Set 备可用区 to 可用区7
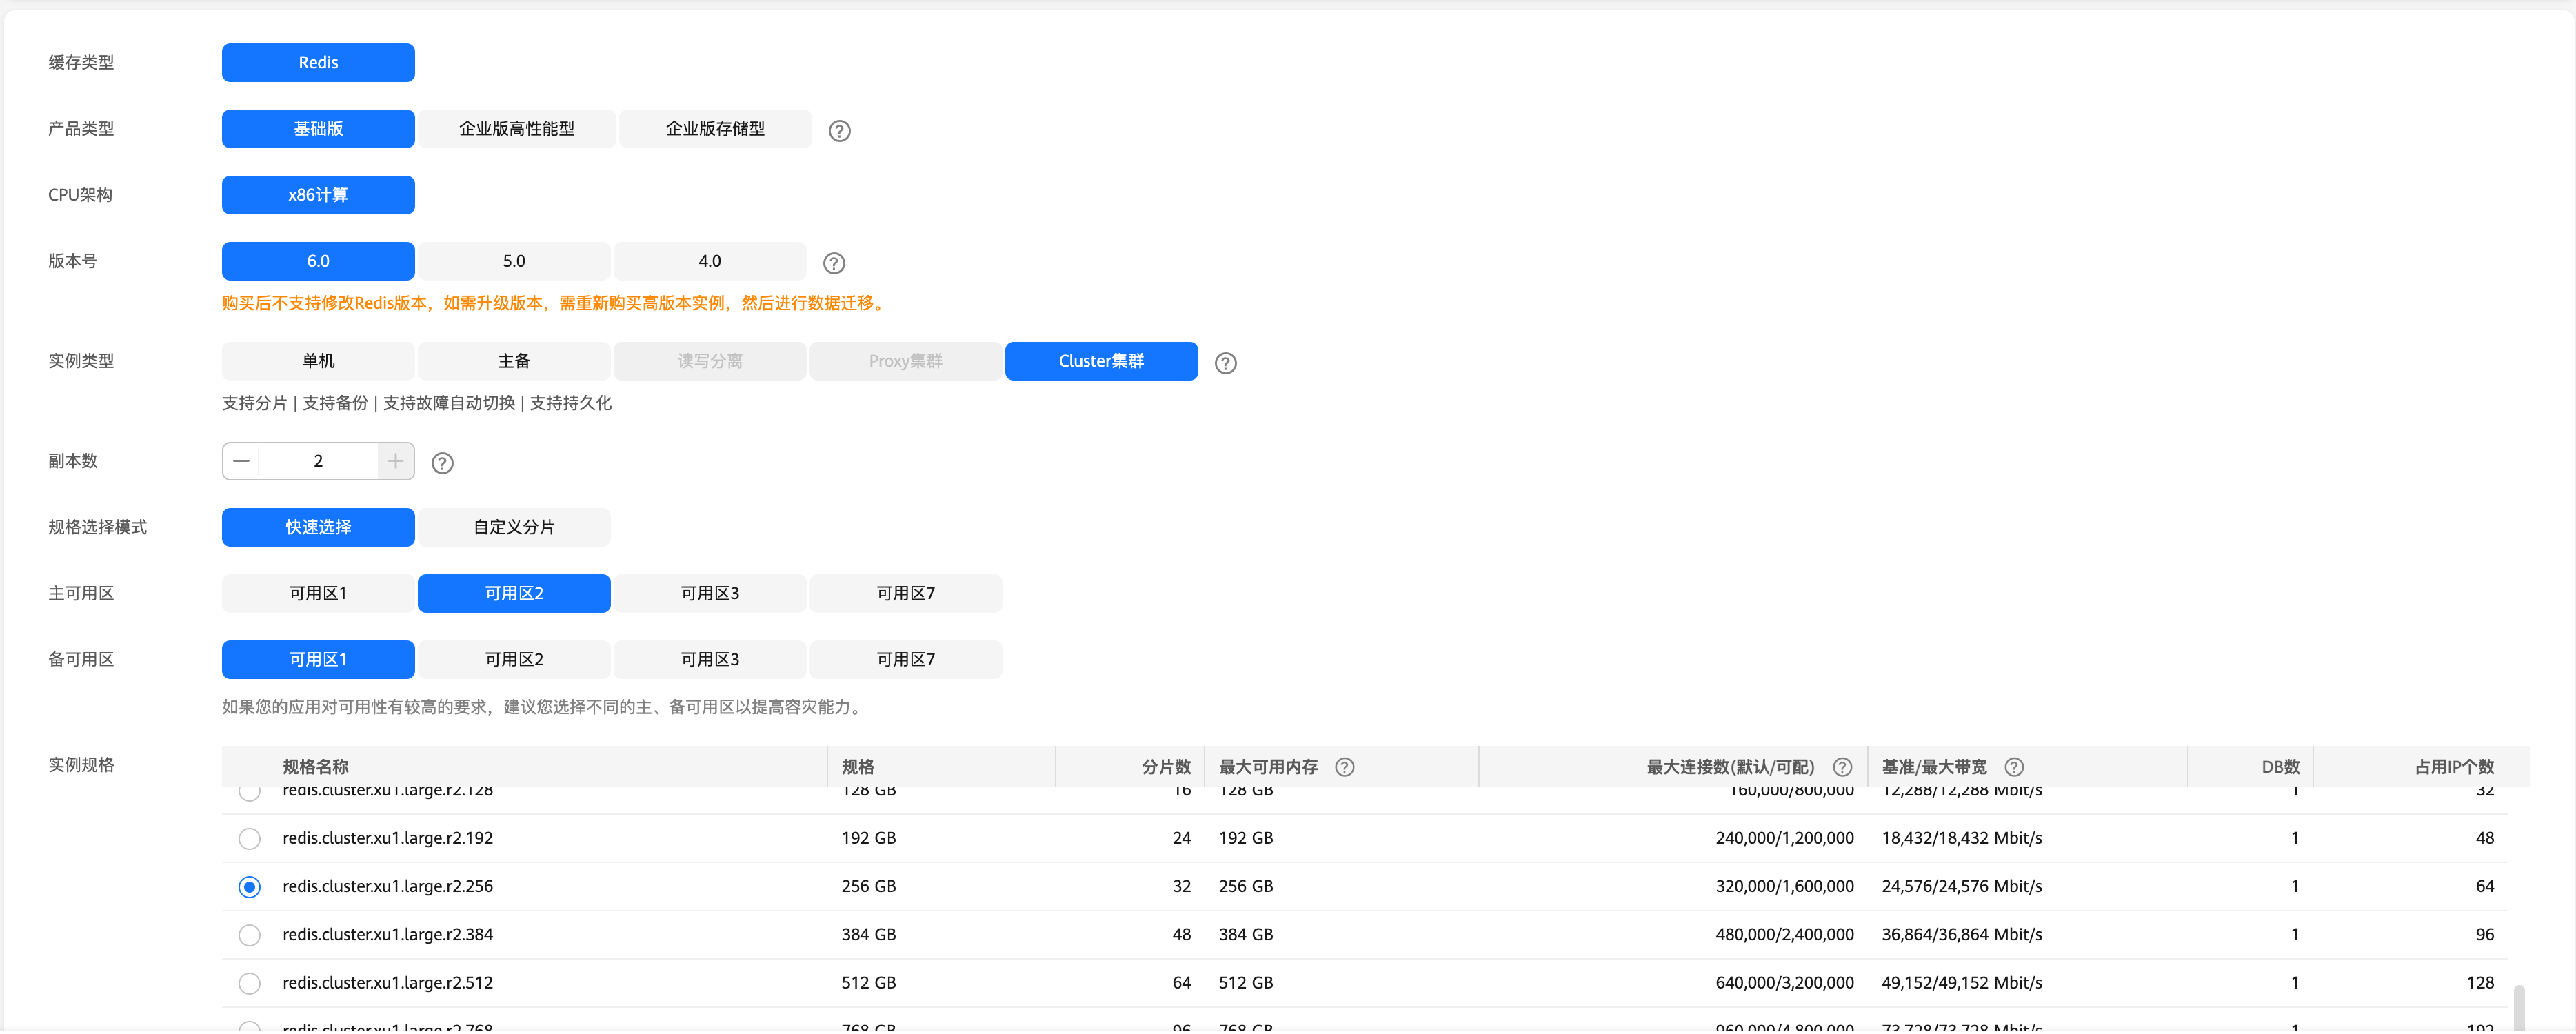2576x1034 pixels. coord(906,659)
